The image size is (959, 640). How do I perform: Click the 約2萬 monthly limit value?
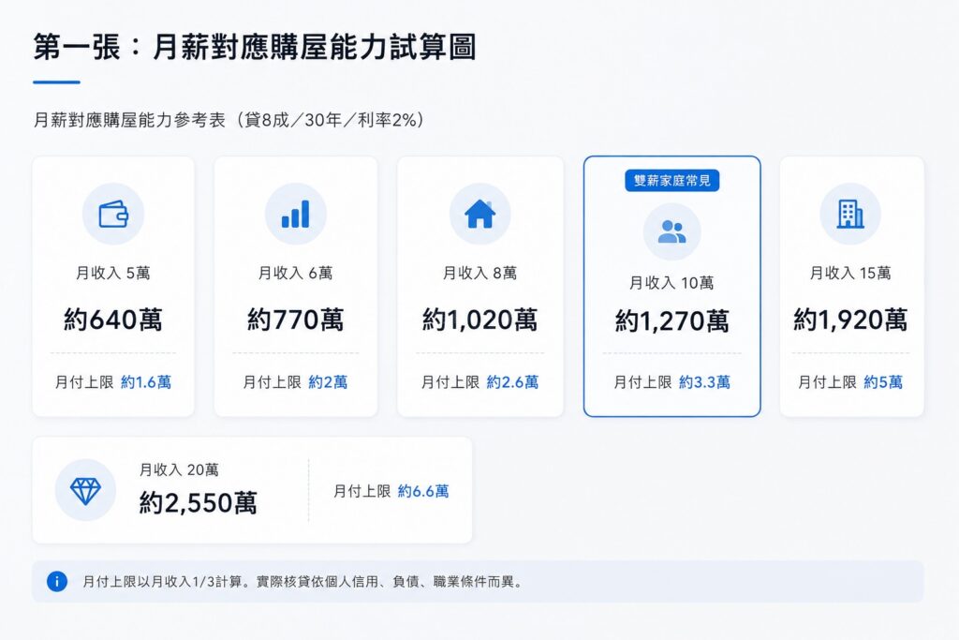[x=328, y=382]
